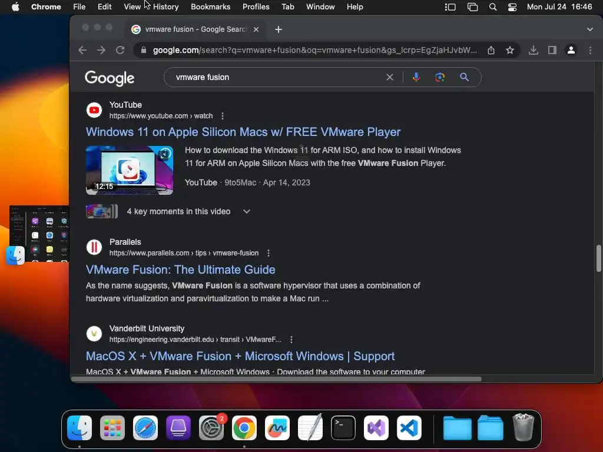Click the horizontal scrollbar at bottom

point(276,379)
